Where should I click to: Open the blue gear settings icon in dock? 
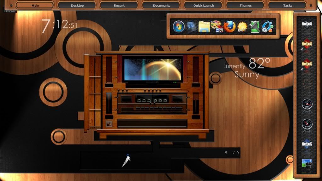[267, 27]
